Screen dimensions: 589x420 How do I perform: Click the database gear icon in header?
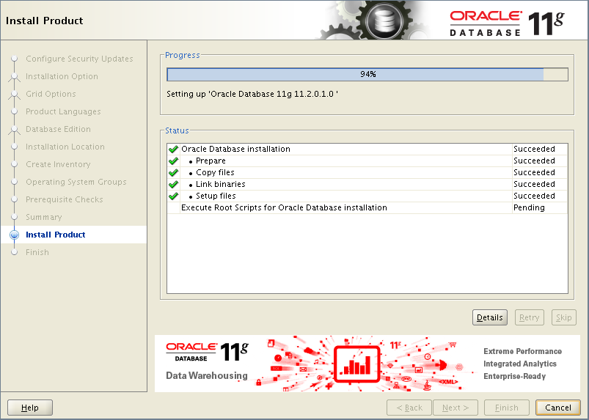tap(384, 21)
